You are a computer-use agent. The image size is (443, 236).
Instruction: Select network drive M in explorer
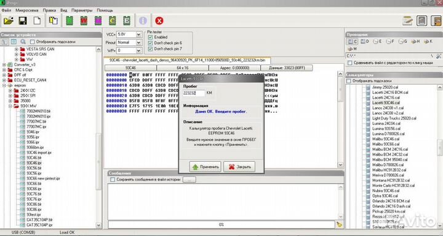[352, 48]
